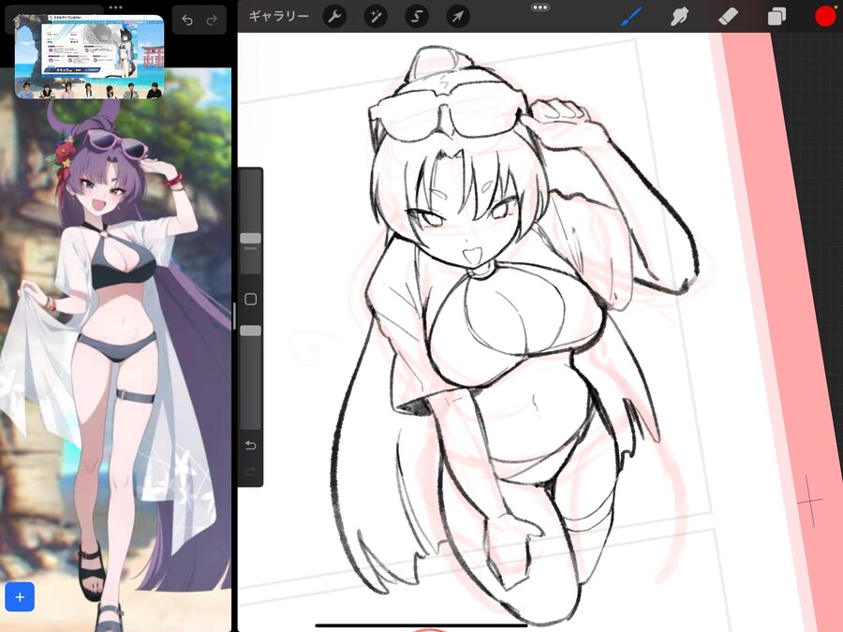
Task: Tap the picture-in-picture livestream video
Action: coord(89,56)
